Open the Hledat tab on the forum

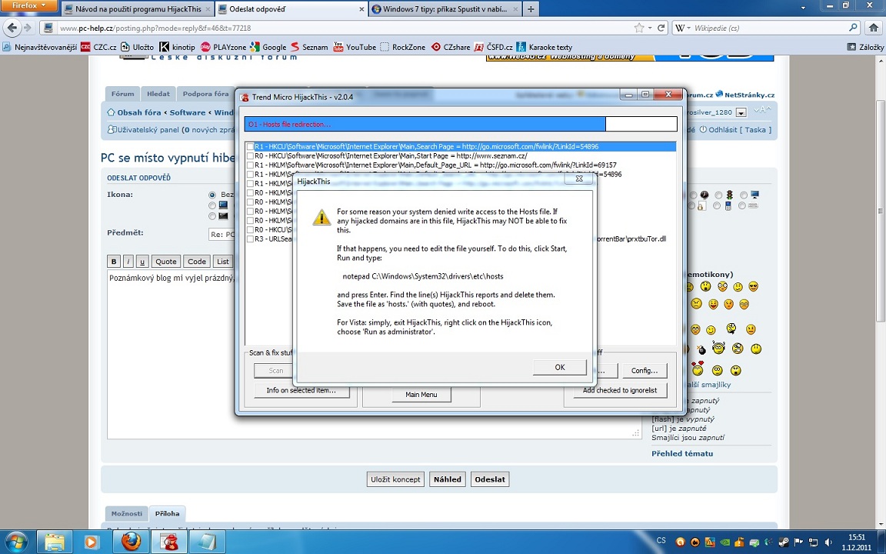click(x=158, y=94)
